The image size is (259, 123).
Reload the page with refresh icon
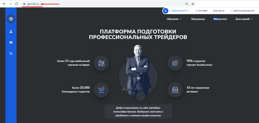click(x=16, y=4)
